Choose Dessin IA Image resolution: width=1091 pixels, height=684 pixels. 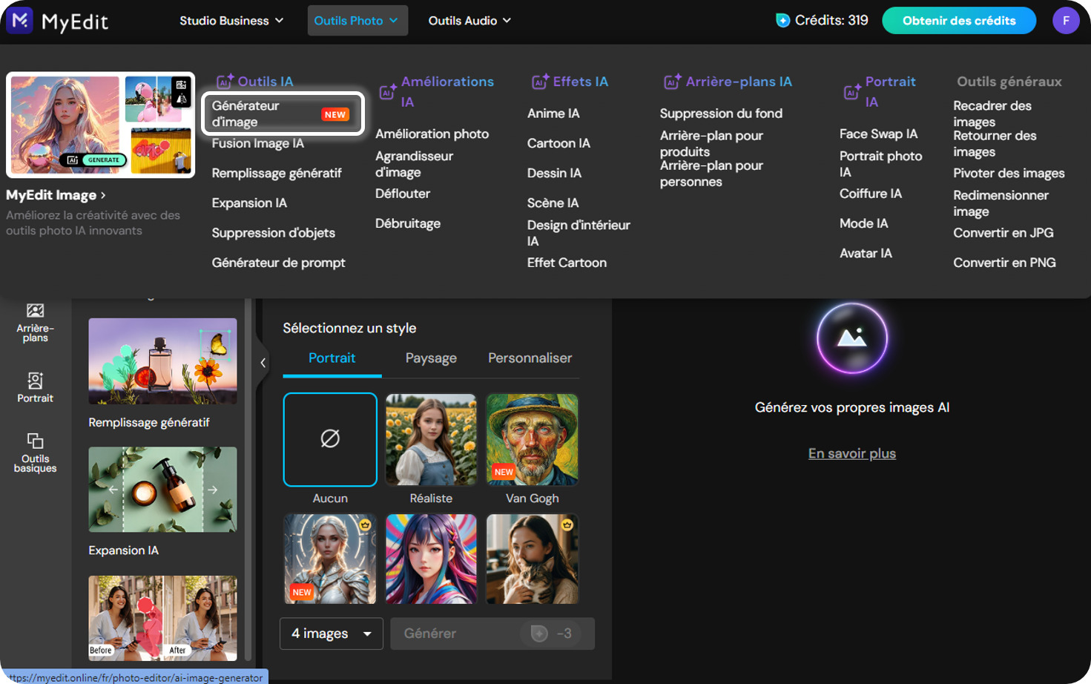pyautogui.click(x=554, y=173)
